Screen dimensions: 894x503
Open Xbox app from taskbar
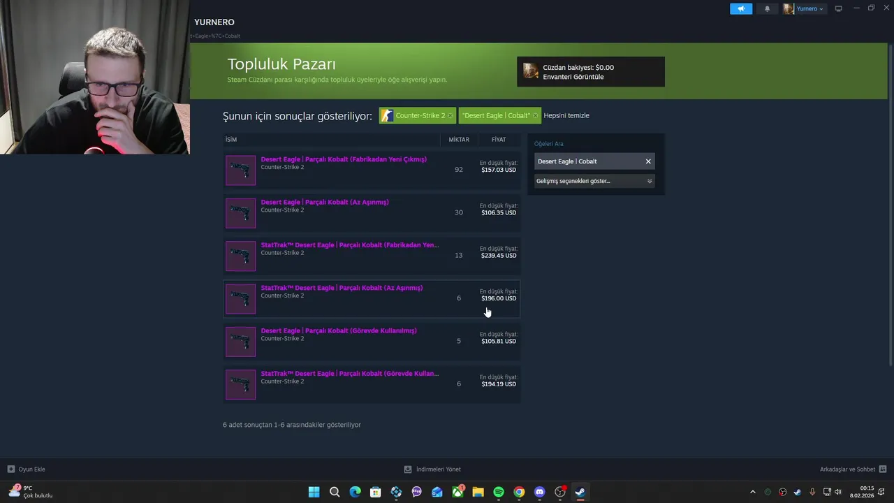[457, 492]
